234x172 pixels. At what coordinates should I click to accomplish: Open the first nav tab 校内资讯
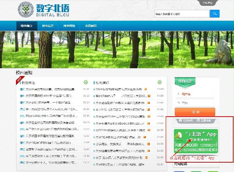click(27, 26)
